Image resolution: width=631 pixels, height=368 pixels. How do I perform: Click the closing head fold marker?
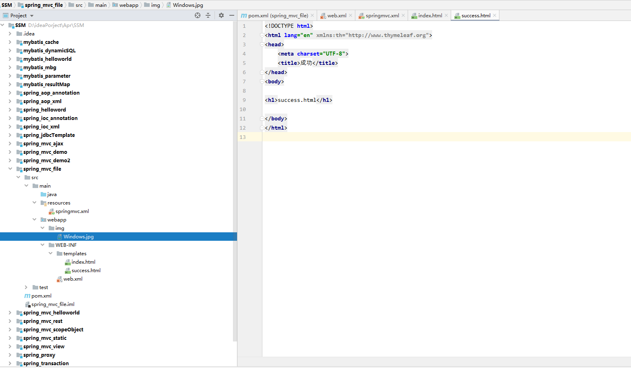point(262,72)
